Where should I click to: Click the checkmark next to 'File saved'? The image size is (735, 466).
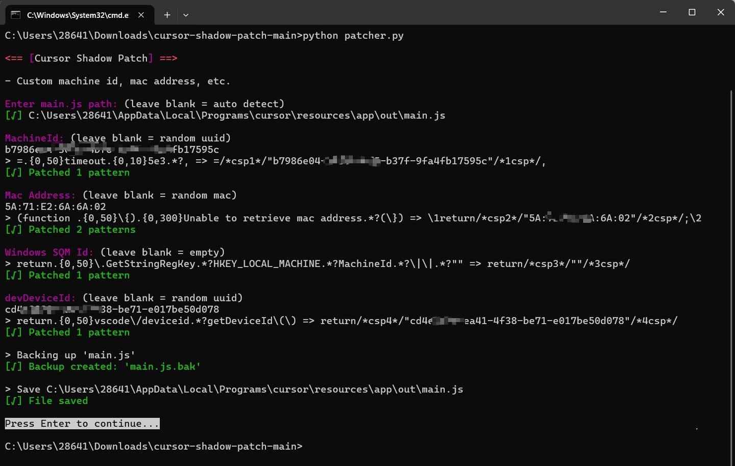pyautogui.click(x=13, y=401)
